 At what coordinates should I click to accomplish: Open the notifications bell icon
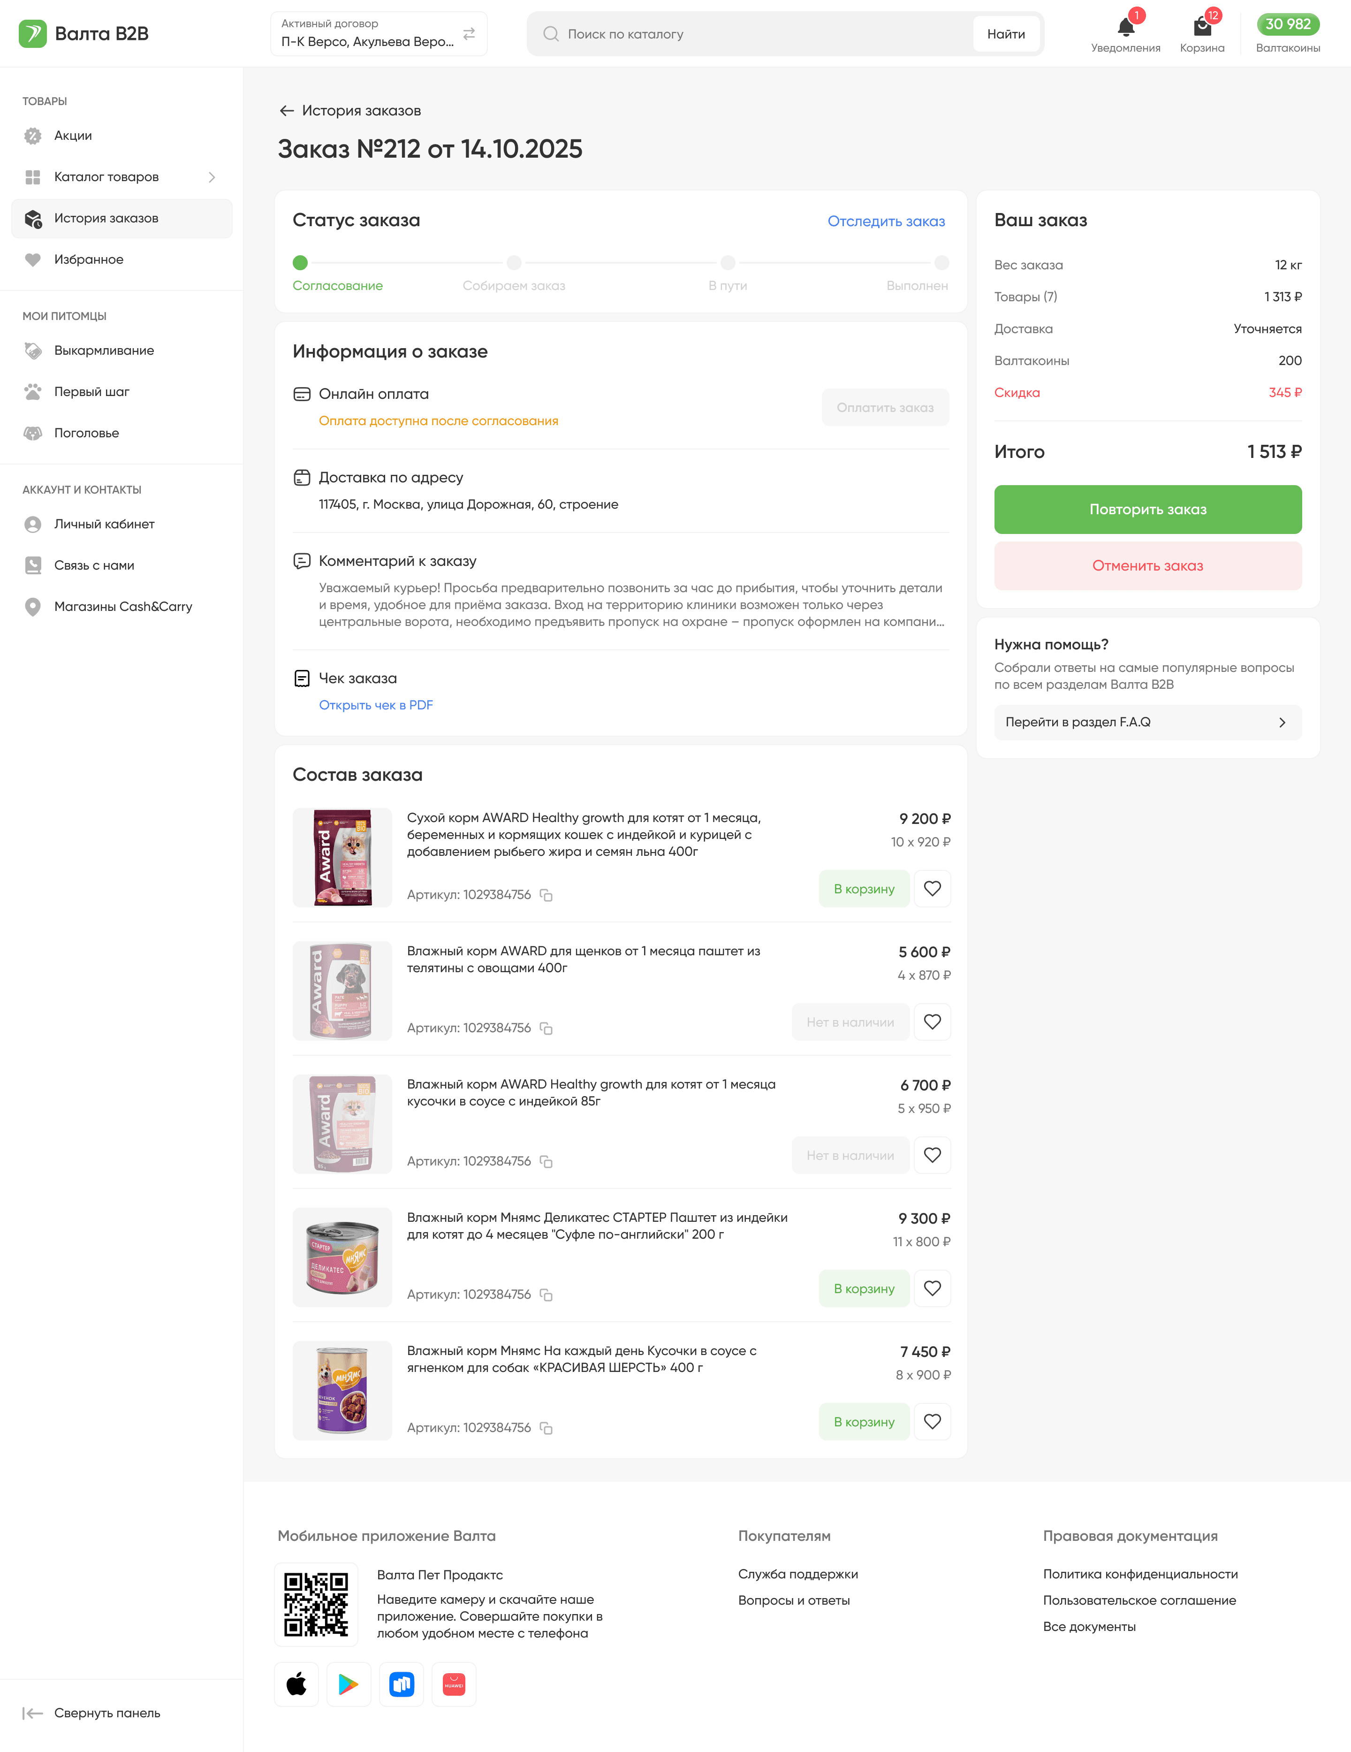tap(1125, 28)
